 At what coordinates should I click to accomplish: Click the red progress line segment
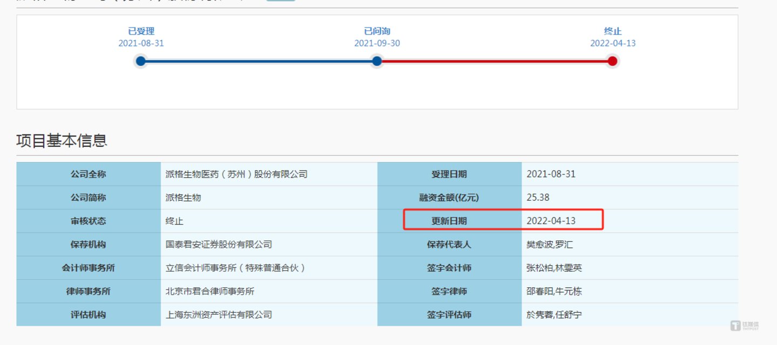click(494, 61)
